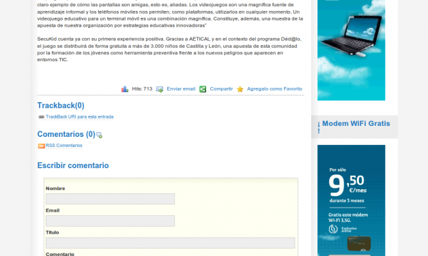Image resolution: width=428 pixels, height=256 pixels.
Task: Click the Hits bar chart icon
Action: tap(125, 89)
